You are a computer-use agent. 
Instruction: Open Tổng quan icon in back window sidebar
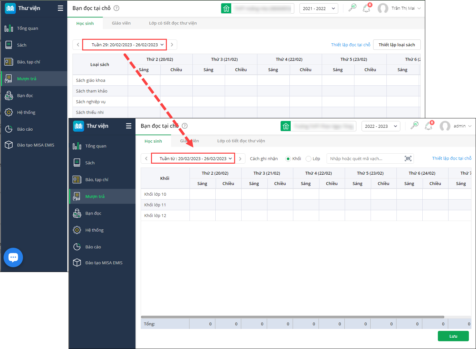pos(9,28)
